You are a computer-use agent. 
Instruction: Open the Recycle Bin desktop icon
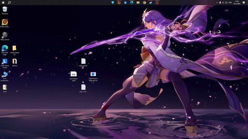[5, 10]
